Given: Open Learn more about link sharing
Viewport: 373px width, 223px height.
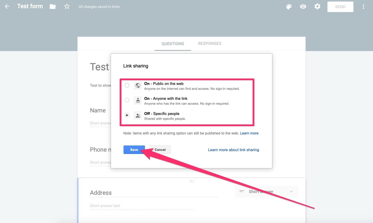Looking at the screenshot, I should [233, 150].
